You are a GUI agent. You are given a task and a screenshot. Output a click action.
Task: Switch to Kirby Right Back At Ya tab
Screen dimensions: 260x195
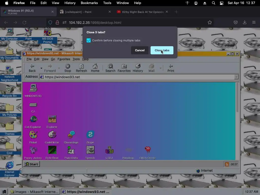(143, 12)
